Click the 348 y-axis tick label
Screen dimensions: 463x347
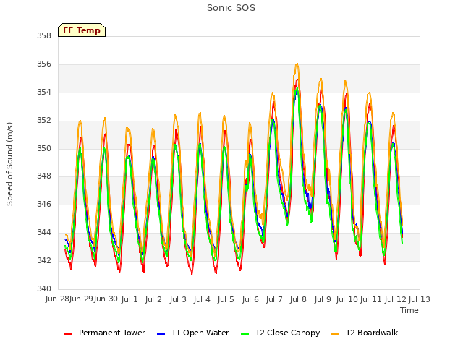point(44,176)
